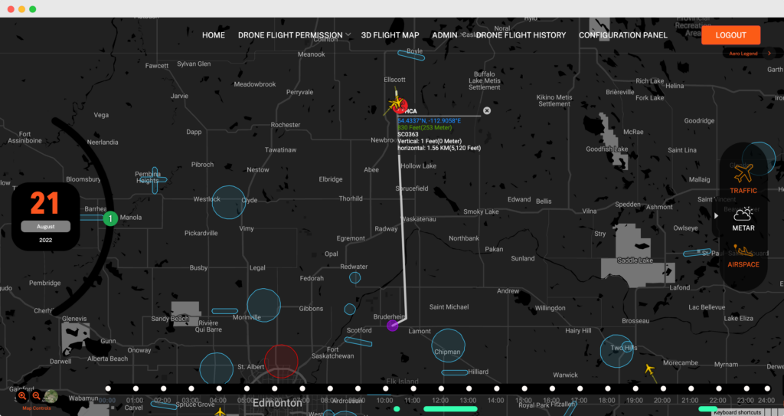Toggle the Traffic airplane layer icon
The width and height of the screenshot is (784, 416).
click(x=743, y=174)
